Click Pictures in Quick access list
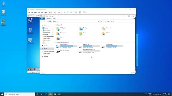The image size is (172, 96). 46,34
